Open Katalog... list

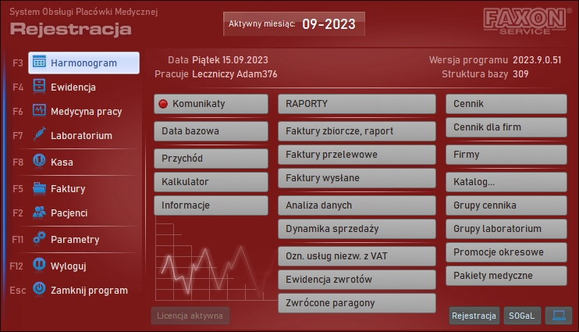tap(506, 182)
